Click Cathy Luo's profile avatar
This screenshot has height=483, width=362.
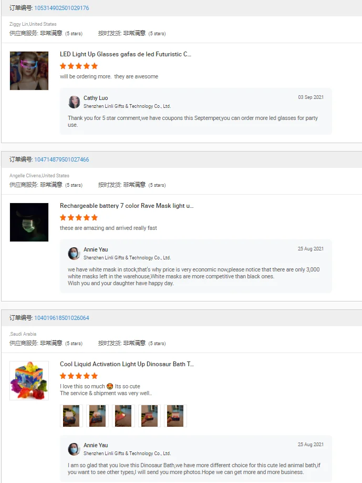(x=74, y=102)
